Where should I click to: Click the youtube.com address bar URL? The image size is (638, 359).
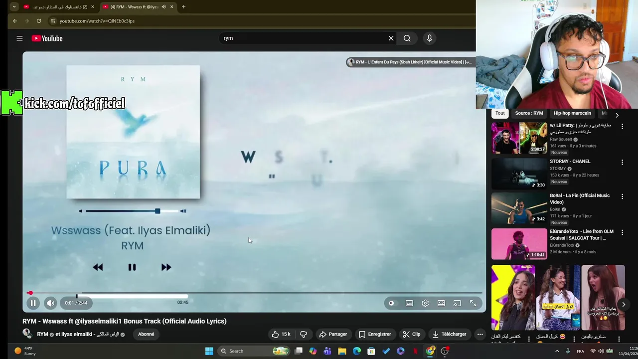[x=97, y=21]
